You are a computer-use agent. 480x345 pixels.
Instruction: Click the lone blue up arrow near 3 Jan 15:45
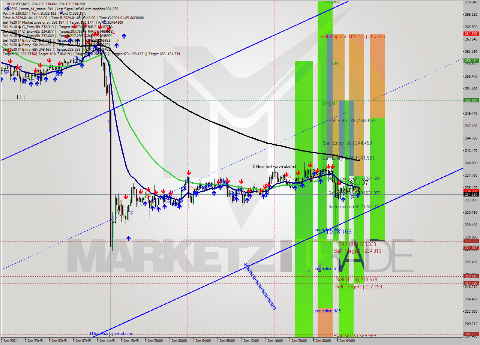tap(129, 238)
